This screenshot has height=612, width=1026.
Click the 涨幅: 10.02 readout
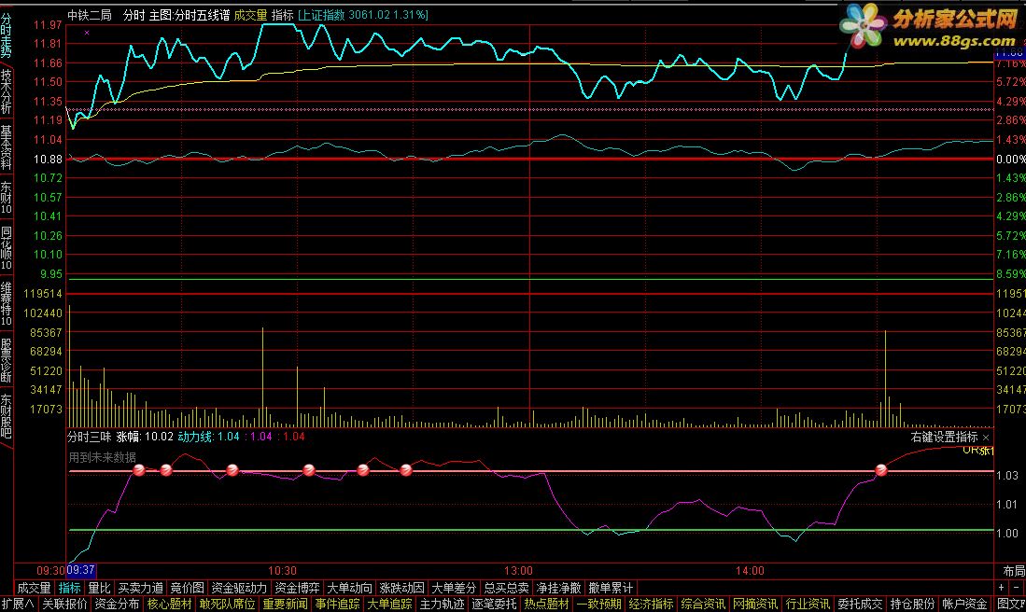145,437
